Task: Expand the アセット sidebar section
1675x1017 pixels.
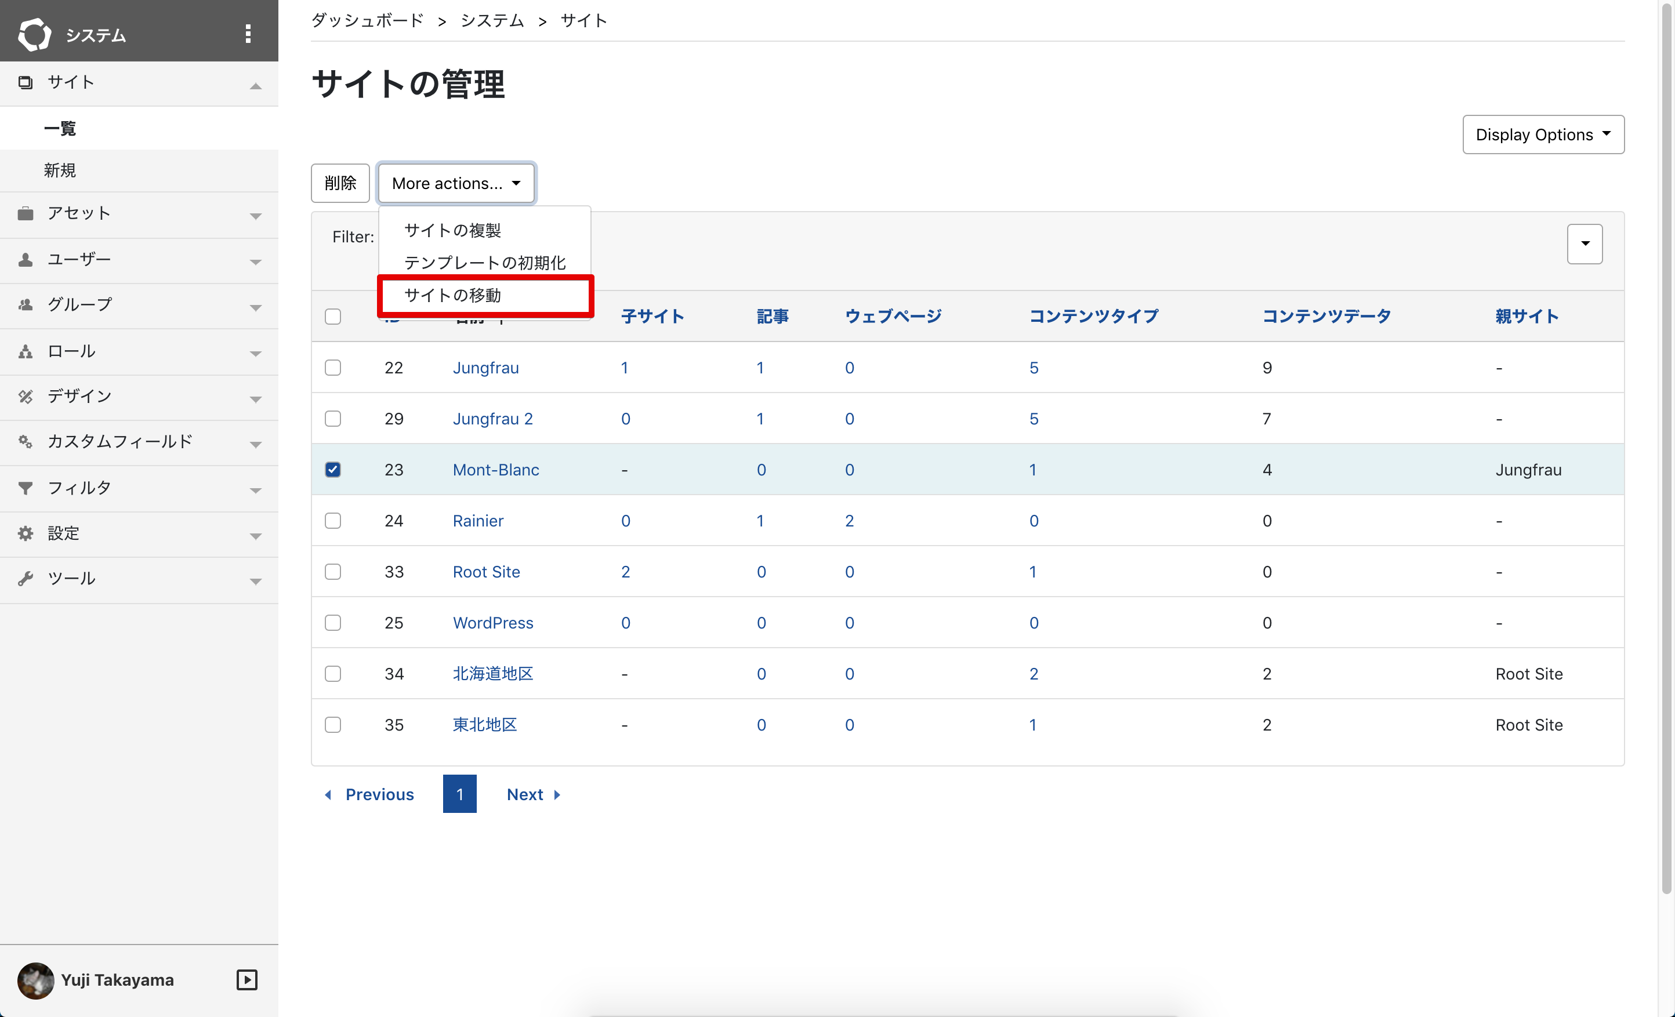Action: click(x=256, y=216)
